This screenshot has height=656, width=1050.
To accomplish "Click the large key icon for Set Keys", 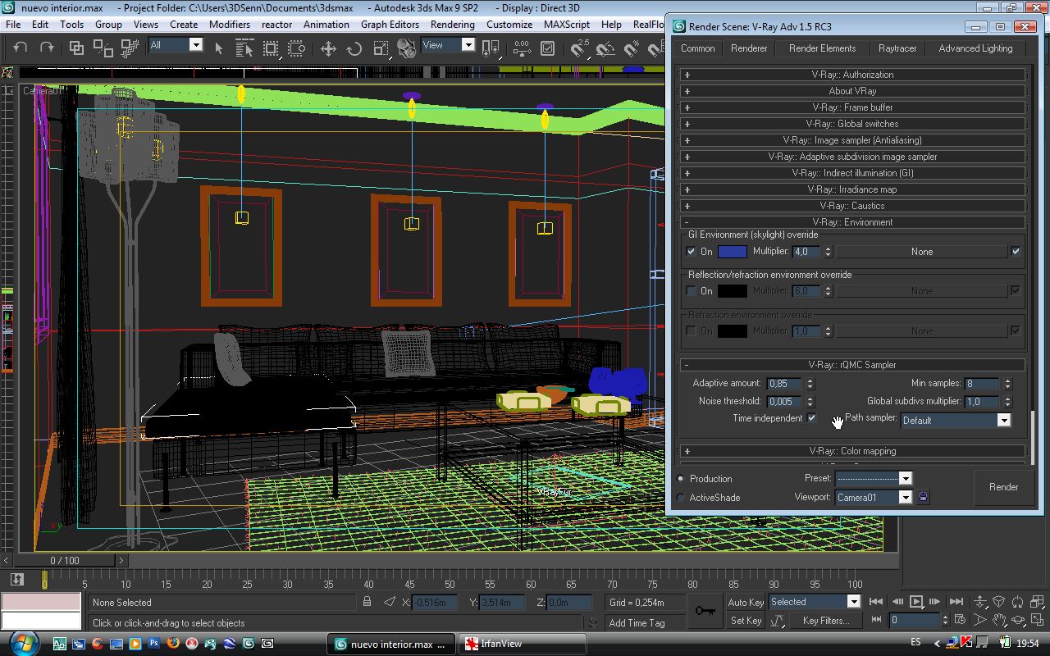I will coord(705,611).
